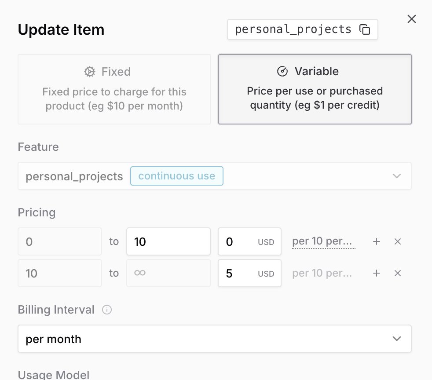Image resolution: width=432 pixels, height=380 pixels.
Task: Click the Fixed gear icon
Action: (90, 72)
